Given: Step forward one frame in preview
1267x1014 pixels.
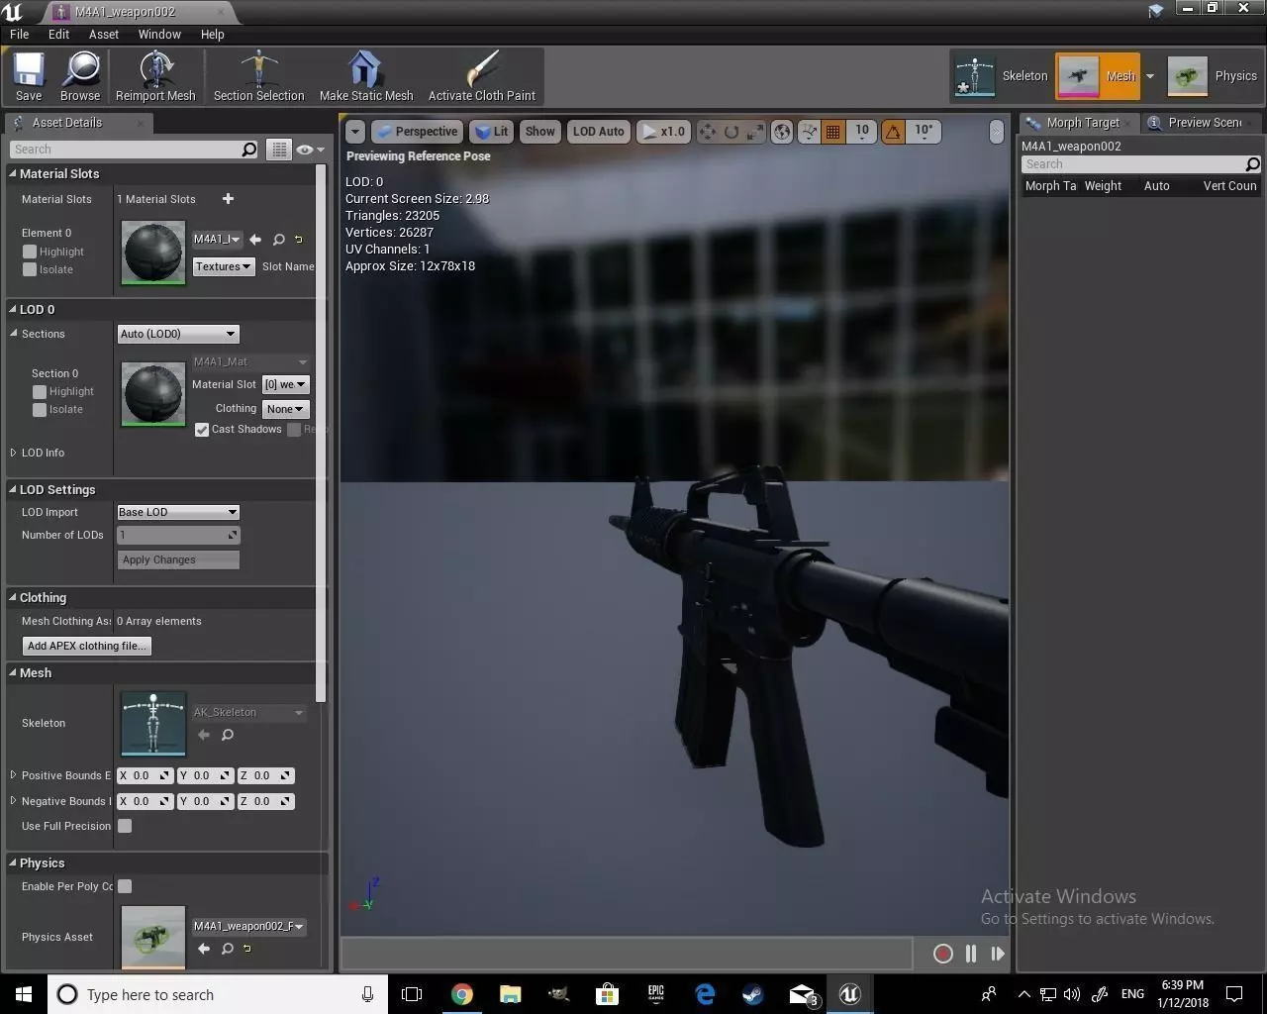Looking at the screenshot, I should point(997,954).
